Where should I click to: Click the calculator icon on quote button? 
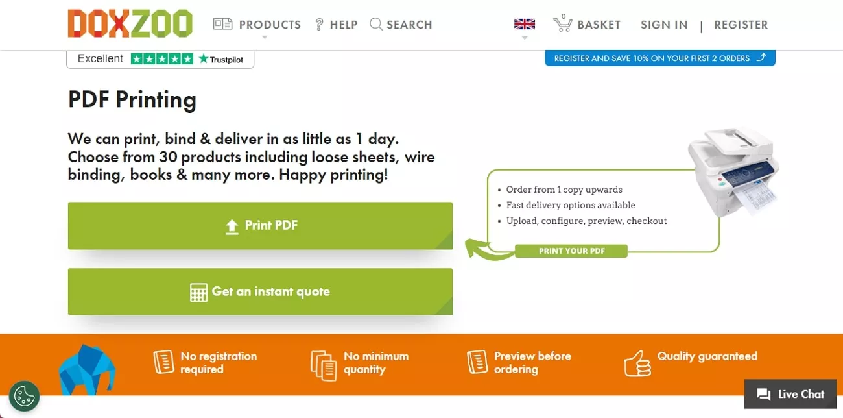click(198, 292)
